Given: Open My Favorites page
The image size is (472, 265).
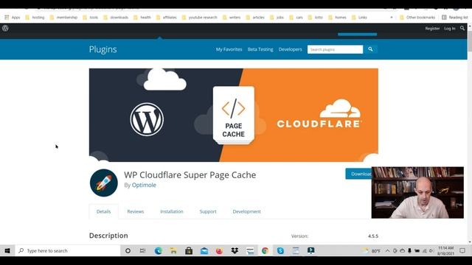Looking at the screenshot, I should point(229,49).
